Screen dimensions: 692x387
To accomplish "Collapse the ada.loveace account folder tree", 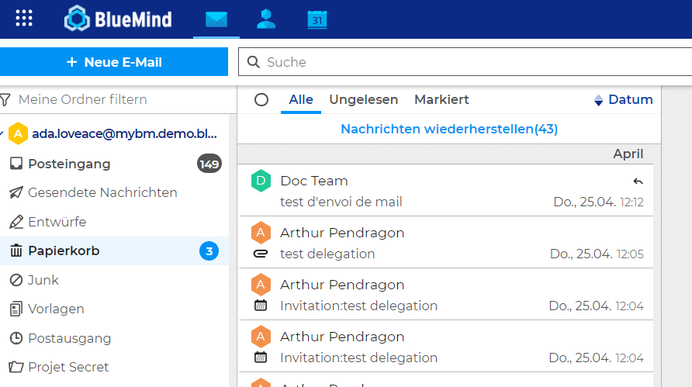I will pyautogui.click(x=2, y=133).
